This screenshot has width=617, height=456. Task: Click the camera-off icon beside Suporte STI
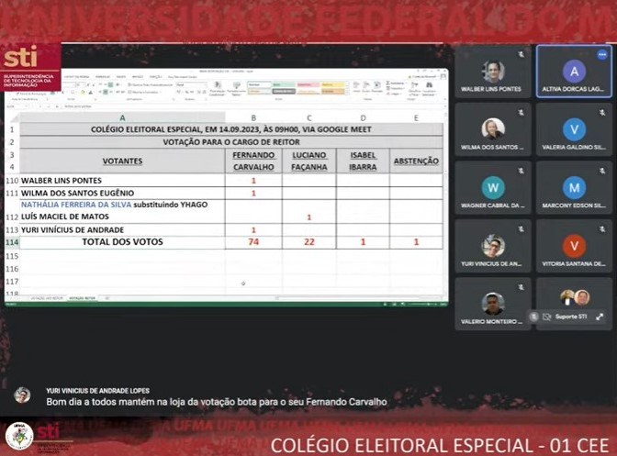coord(546,316)
